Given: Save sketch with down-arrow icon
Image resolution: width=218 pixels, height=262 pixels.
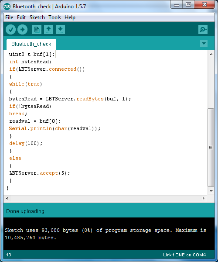Looking at the screenshot, I should 60,30.
